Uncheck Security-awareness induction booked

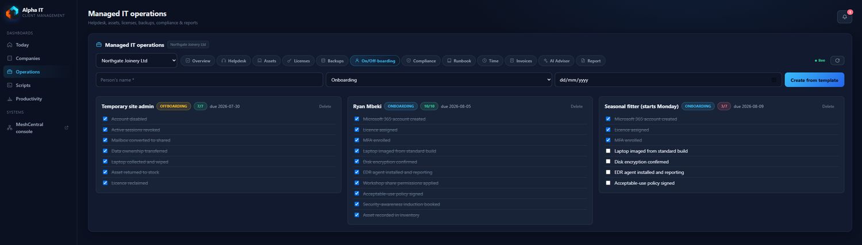pyautogui.click(x=357, y=204)
